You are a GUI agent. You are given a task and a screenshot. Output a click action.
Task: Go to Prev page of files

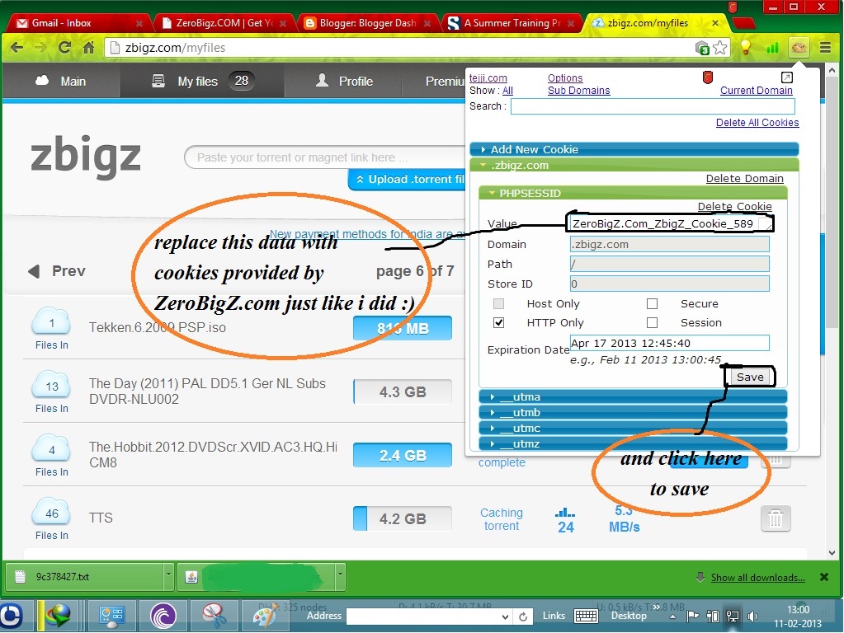click(x=57, y=271)
